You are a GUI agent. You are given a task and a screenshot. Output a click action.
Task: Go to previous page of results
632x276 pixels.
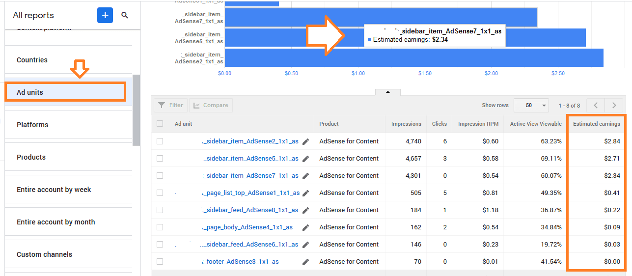click(x=596, y=105)
